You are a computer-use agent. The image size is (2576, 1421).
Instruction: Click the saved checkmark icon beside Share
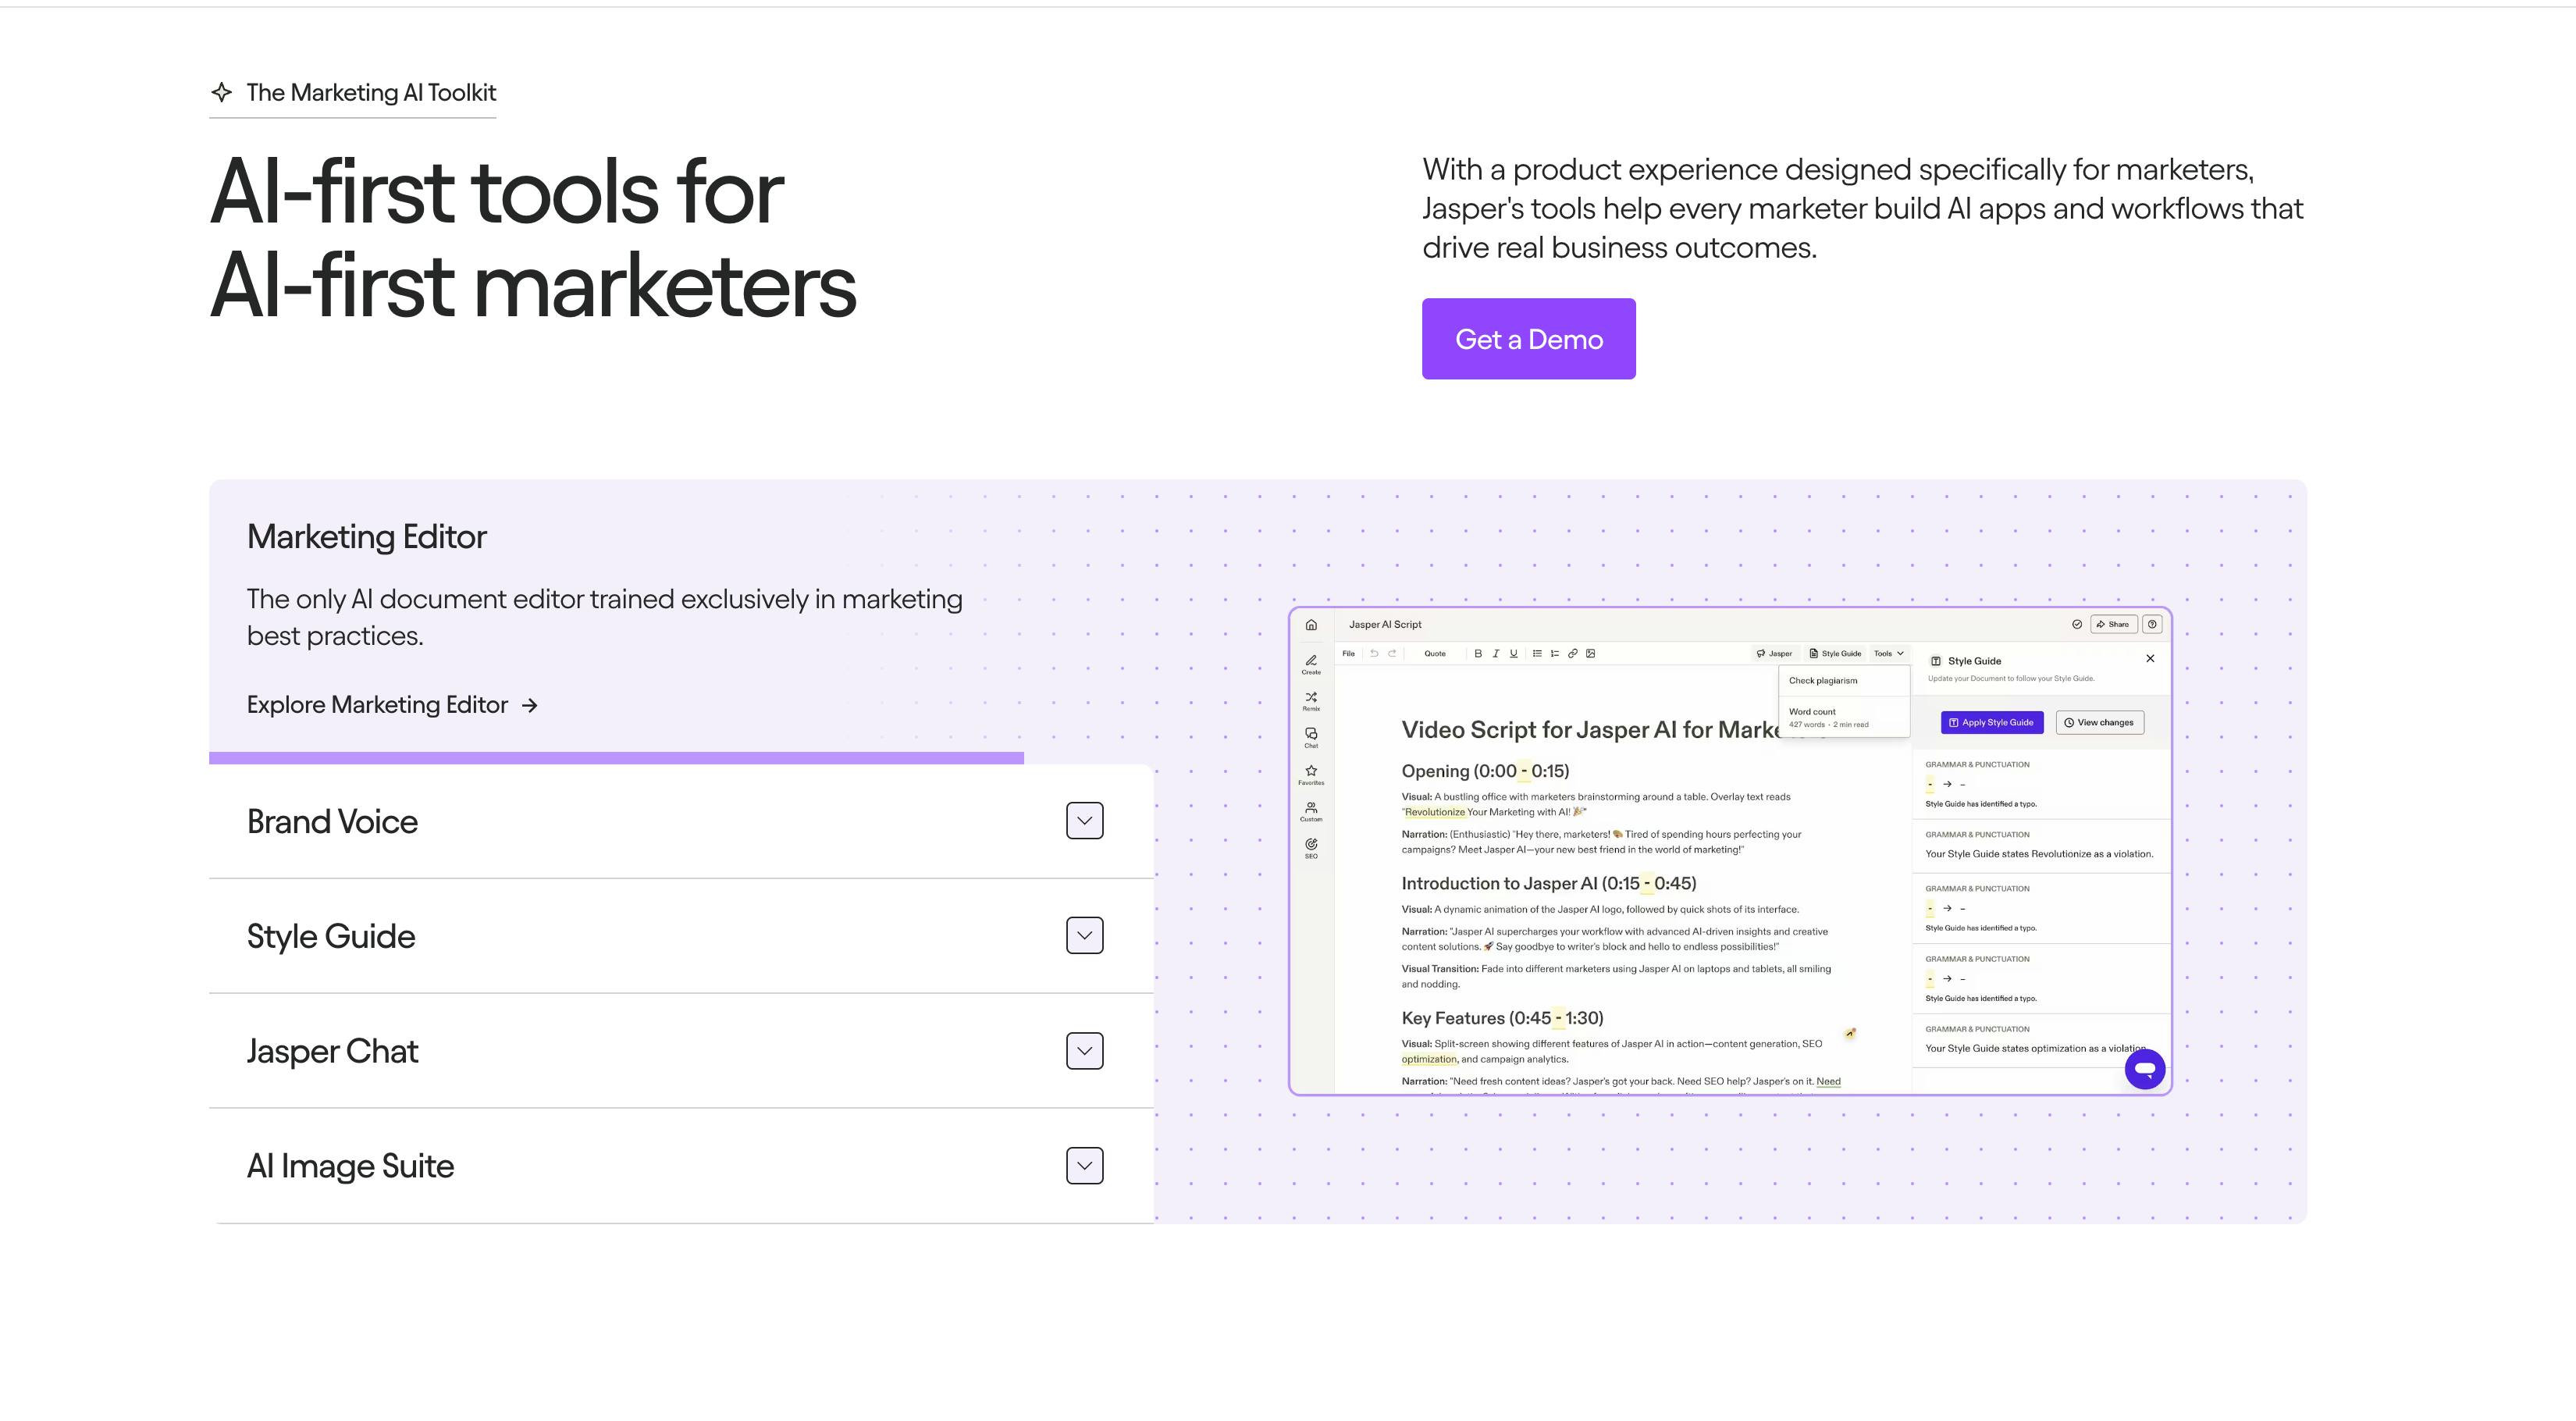pos(2077,625)
